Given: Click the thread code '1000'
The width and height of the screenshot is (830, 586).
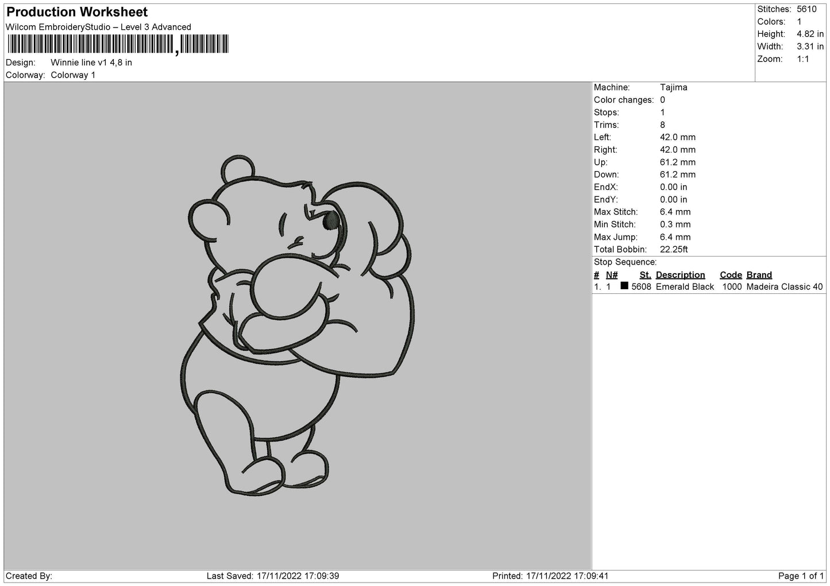Looking at the screenshot, I should [732, 287].
